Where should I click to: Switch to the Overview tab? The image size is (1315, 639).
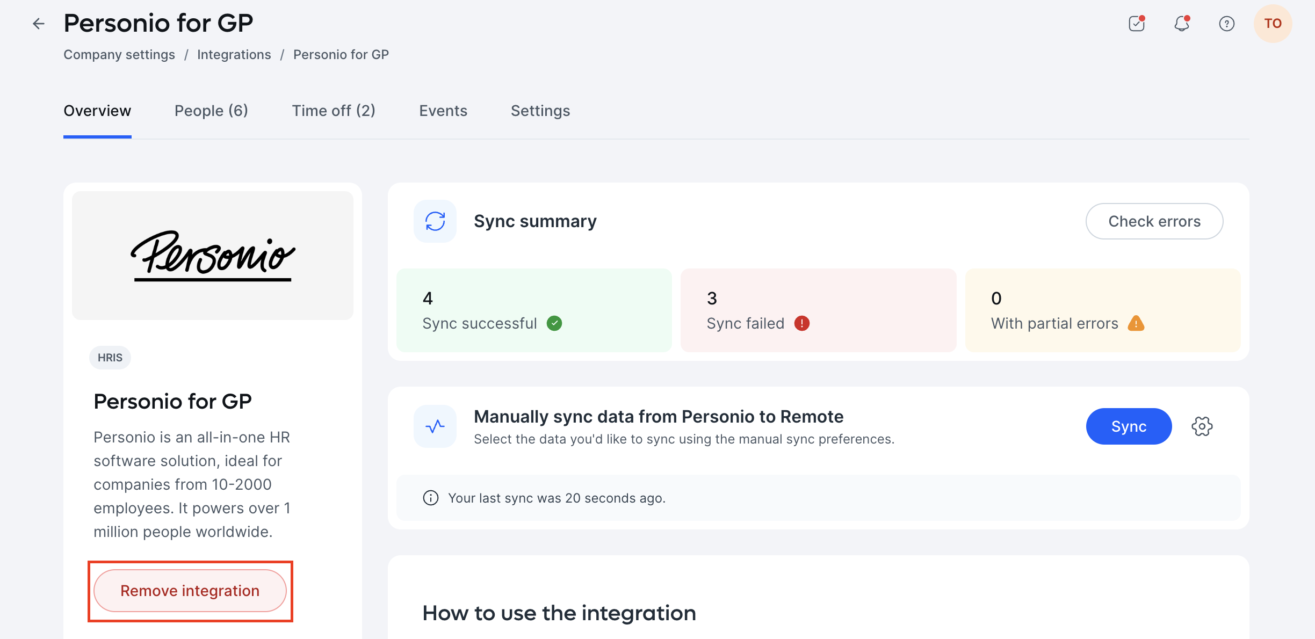click(x=97, y=111)
